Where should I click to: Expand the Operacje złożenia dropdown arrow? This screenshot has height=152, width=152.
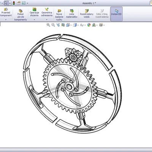click(x=34, y=20)
